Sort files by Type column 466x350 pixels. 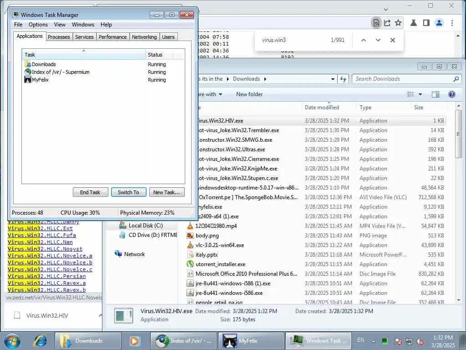coord(383,108)
